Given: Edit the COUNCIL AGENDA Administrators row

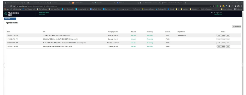Looking at the screenshot, I should click(219, 35).
